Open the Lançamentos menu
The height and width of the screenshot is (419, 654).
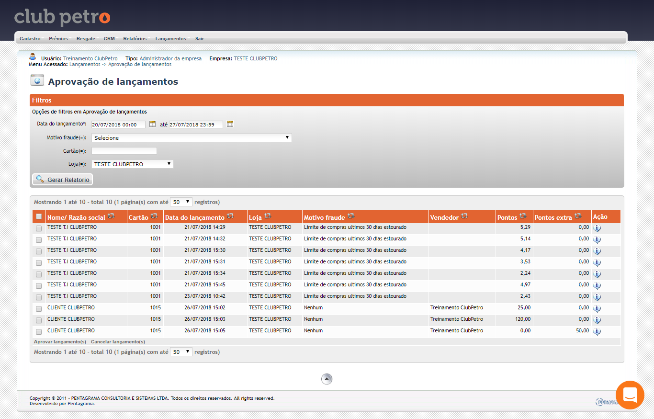click(171, 38)
